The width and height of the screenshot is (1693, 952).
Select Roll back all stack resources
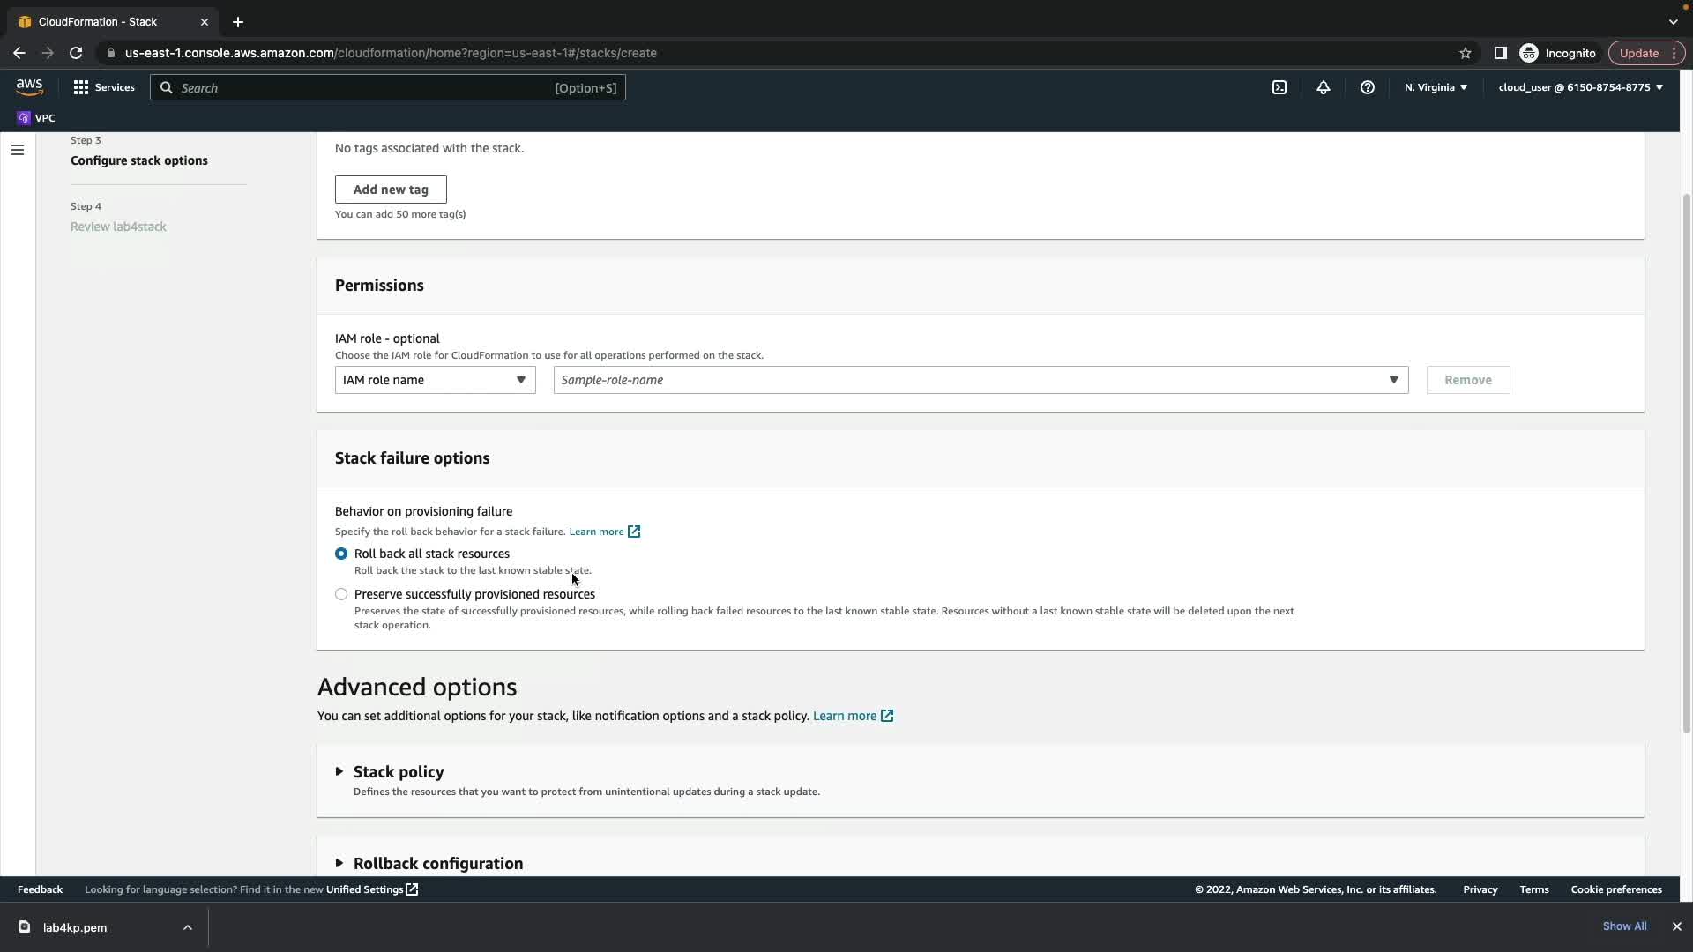coord(341,554)
